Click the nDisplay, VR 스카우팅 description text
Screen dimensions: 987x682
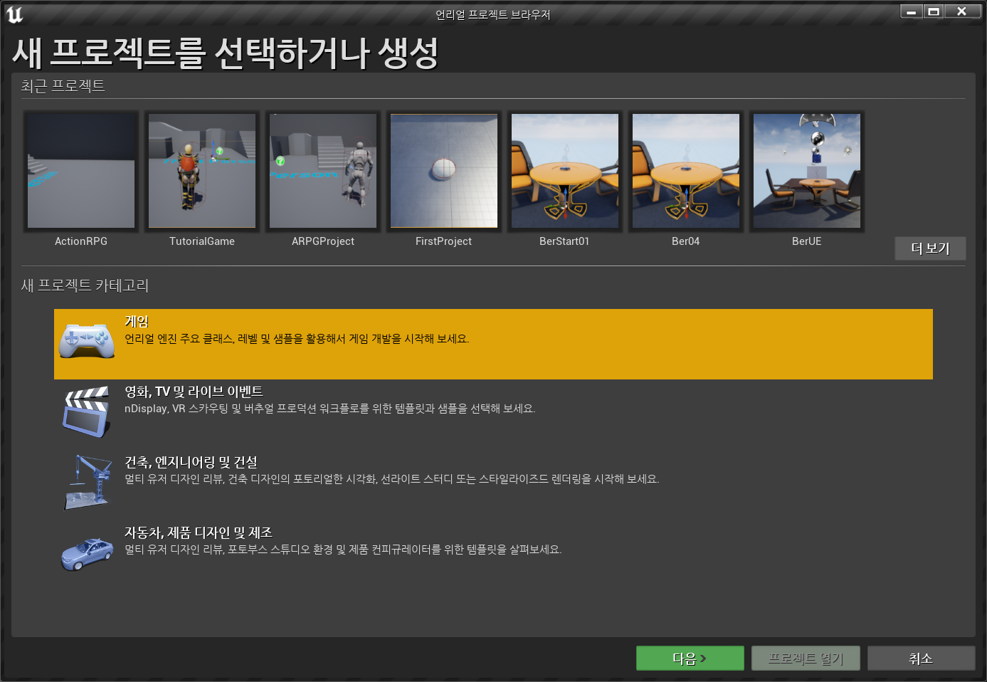[330, 409]
